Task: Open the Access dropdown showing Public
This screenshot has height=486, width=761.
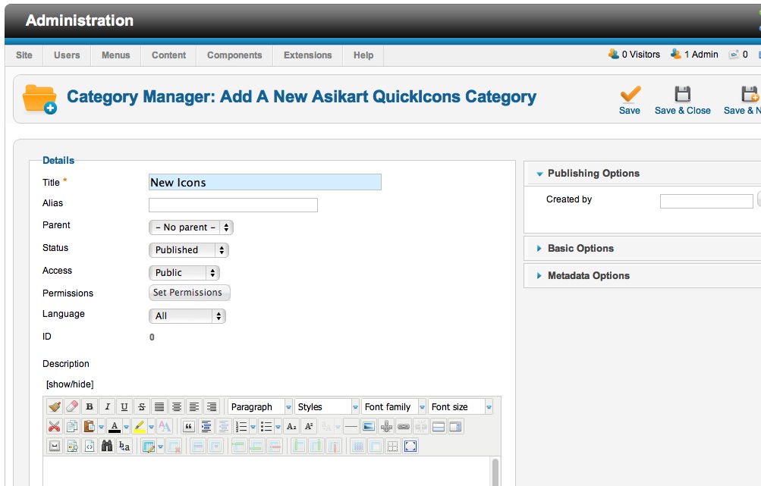Action: tap(184, 273)
